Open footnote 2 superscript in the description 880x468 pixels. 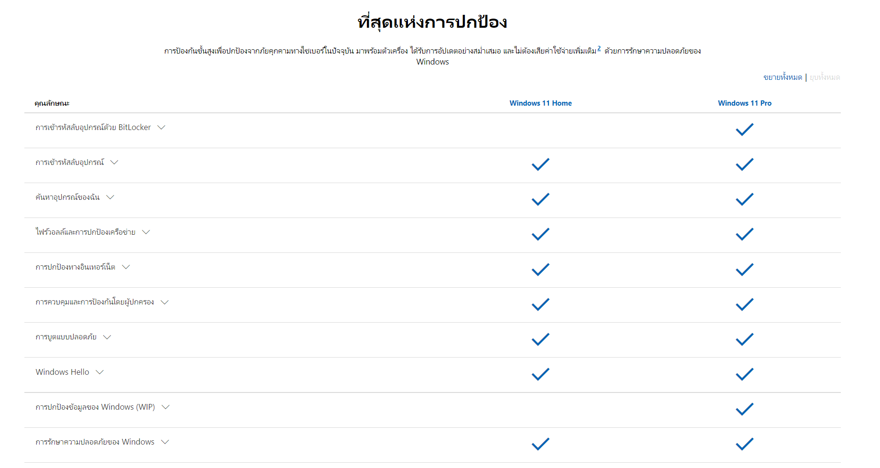point(599,49)
